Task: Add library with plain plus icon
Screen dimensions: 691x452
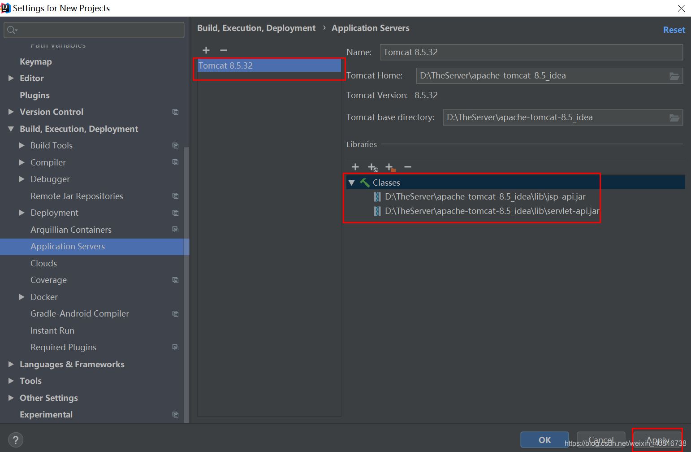Action: click(x=355, y=167)
